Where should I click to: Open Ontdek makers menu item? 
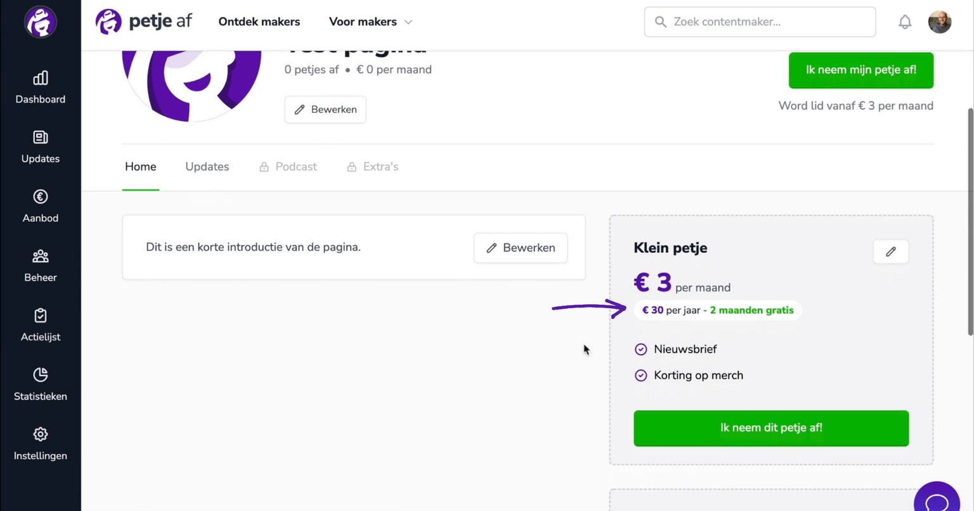click(x=259, y=22)
